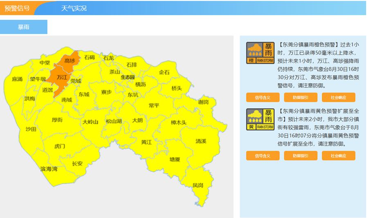368x218 pixels.
Task: Click the yellow rainstorm warning icon
Action: [260, 119]
